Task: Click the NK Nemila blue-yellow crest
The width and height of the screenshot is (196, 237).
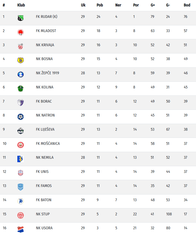Action: 21,159
